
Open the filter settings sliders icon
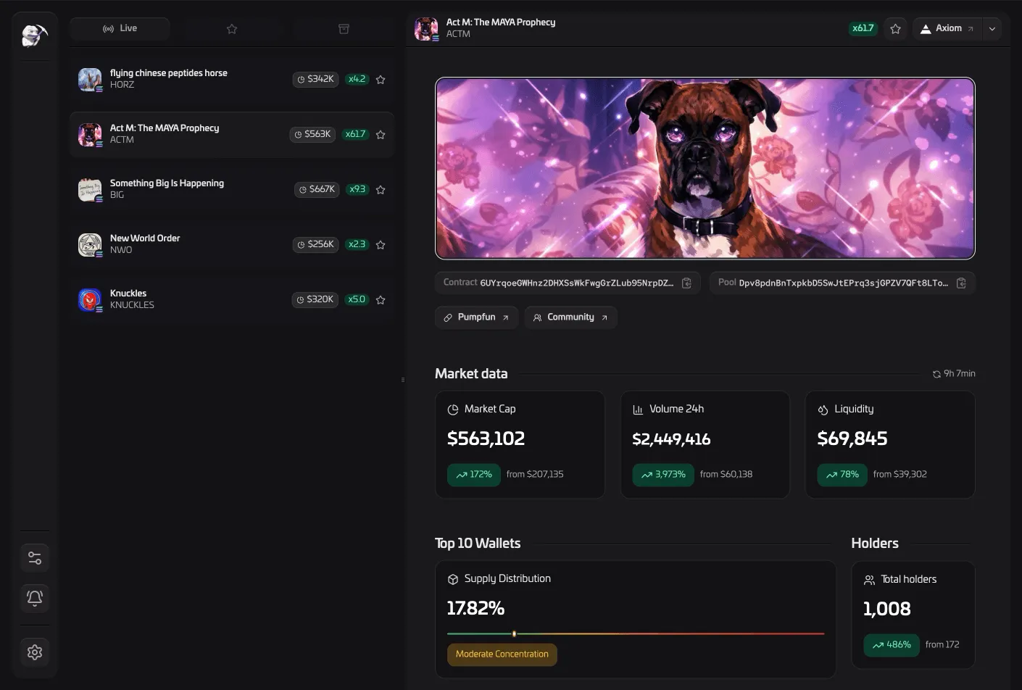point(34,557)
